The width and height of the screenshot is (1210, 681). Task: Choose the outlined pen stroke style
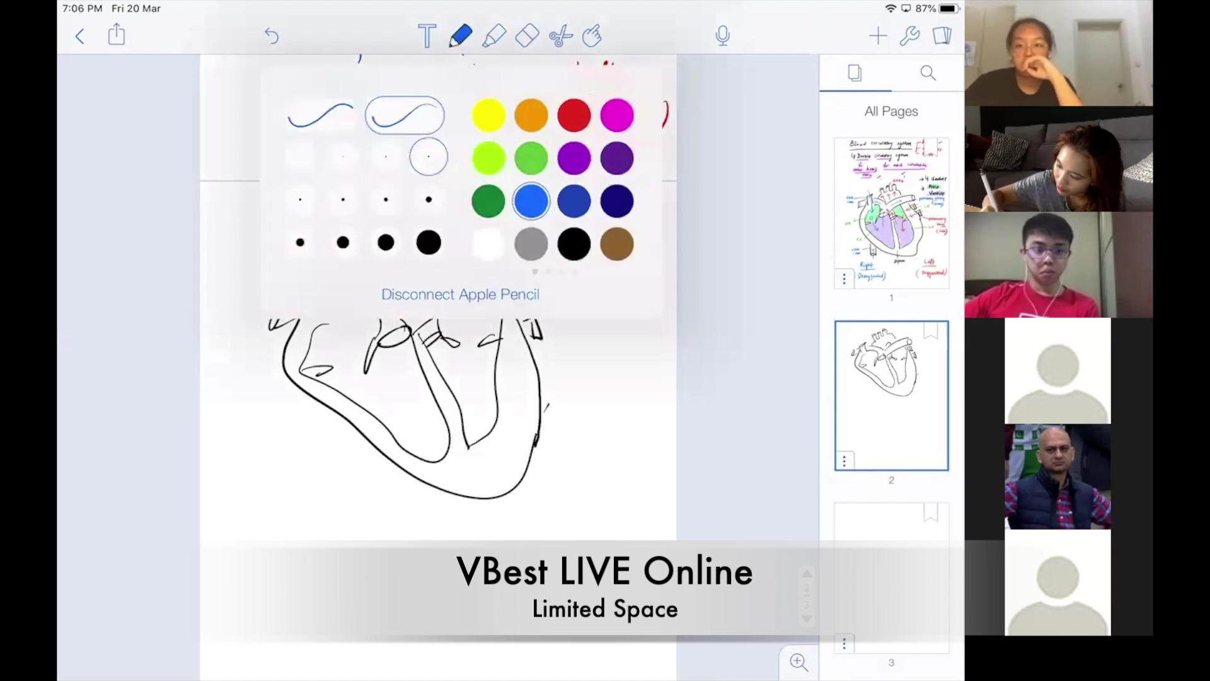point(405,115)
